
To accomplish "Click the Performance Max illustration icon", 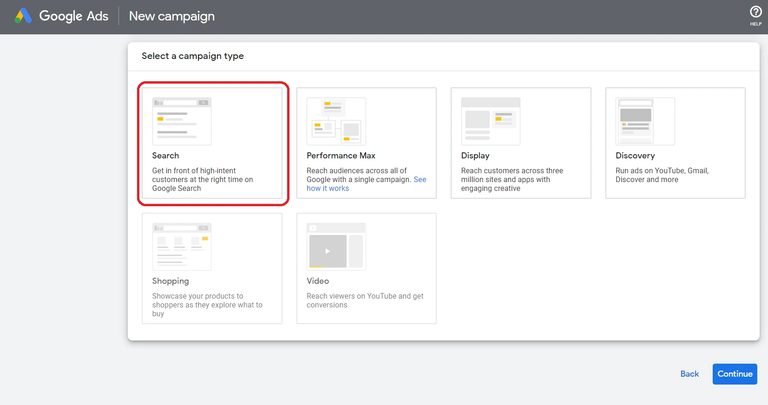I will coord(336,121).
